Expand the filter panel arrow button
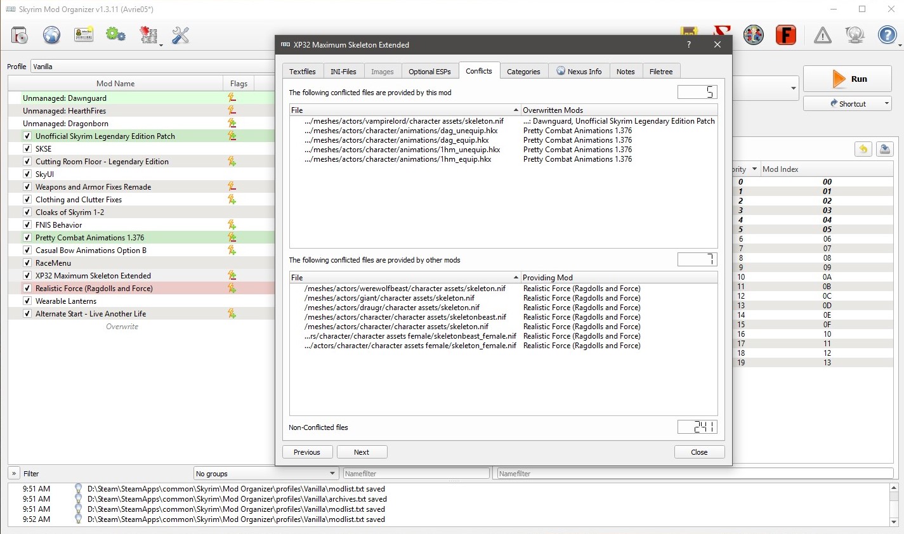This screenshot has height=534, width=904. click(14, 474)
